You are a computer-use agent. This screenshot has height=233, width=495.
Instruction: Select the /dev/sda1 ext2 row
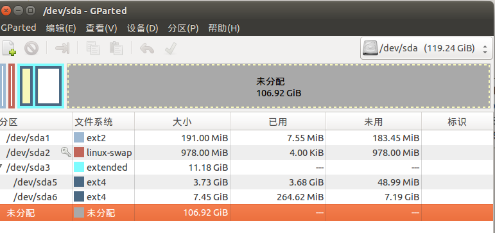coord(247,137)
